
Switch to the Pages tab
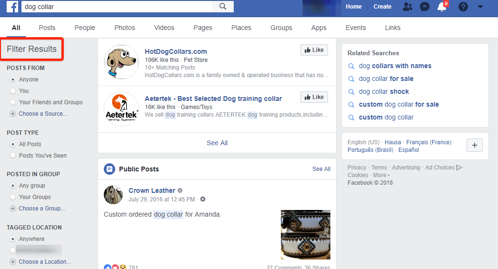[203, 28]
